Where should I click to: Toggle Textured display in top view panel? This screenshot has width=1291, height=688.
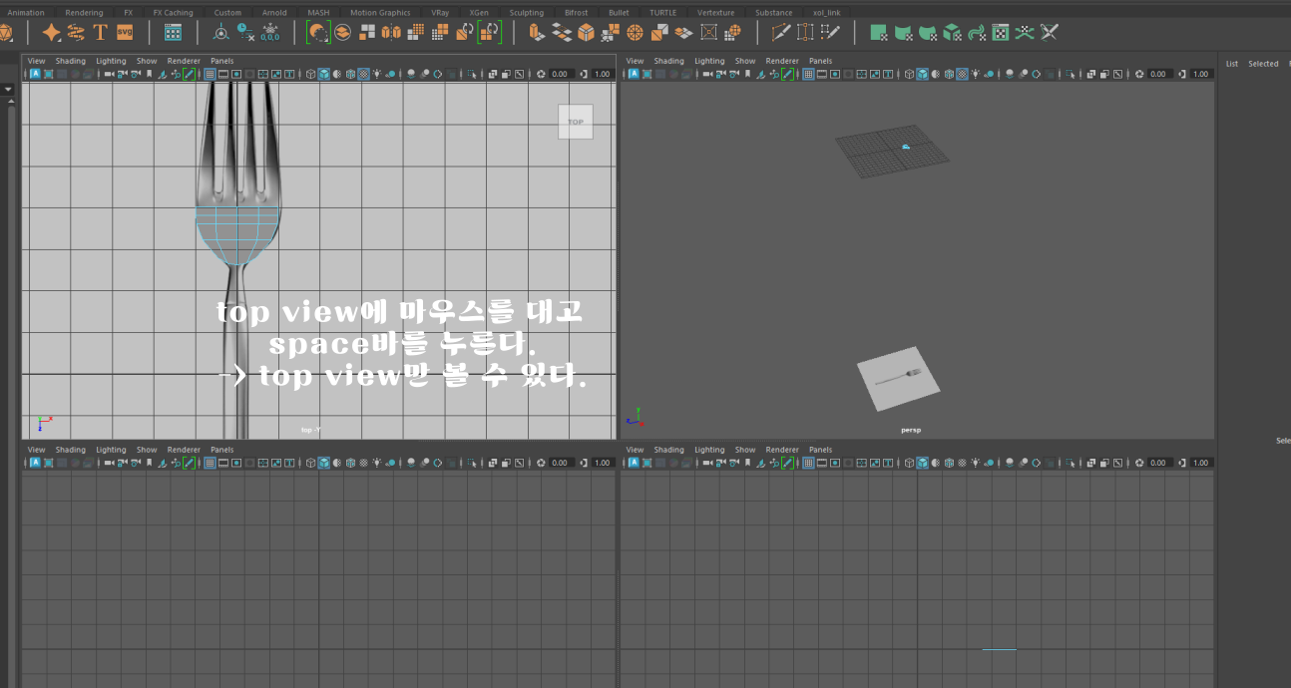[363, 74]
